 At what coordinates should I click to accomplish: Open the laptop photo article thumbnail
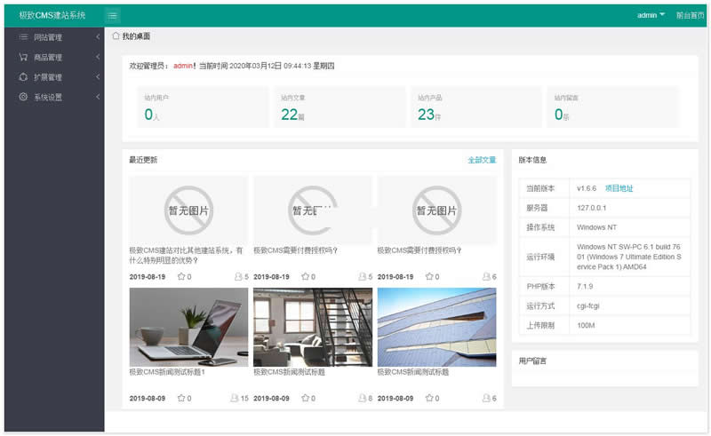coord(188,327)
